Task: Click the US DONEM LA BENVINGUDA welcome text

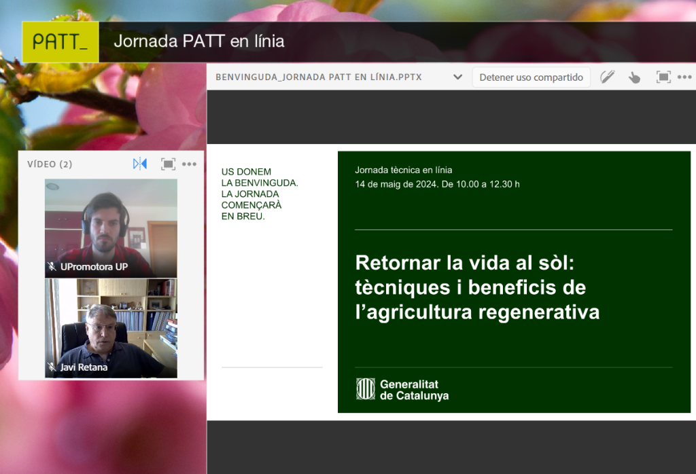Action: [x=260, y=194]
